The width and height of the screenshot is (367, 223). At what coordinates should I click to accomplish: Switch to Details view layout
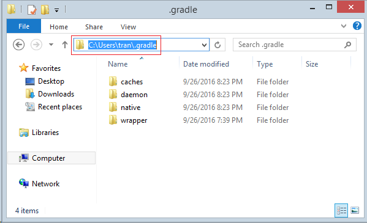(341, 210)
